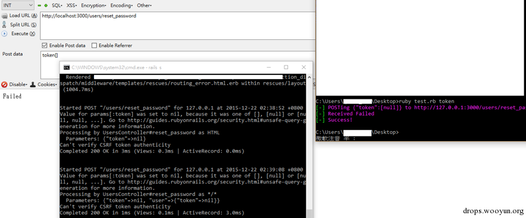Click the 'Failed' text on the page
Screen dimensions: 526x218
point(12,96)
